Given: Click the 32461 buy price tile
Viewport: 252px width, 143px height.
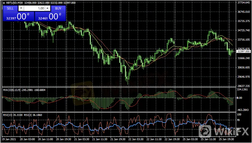Looking at the screenshot, I should [x=50, y=17].
